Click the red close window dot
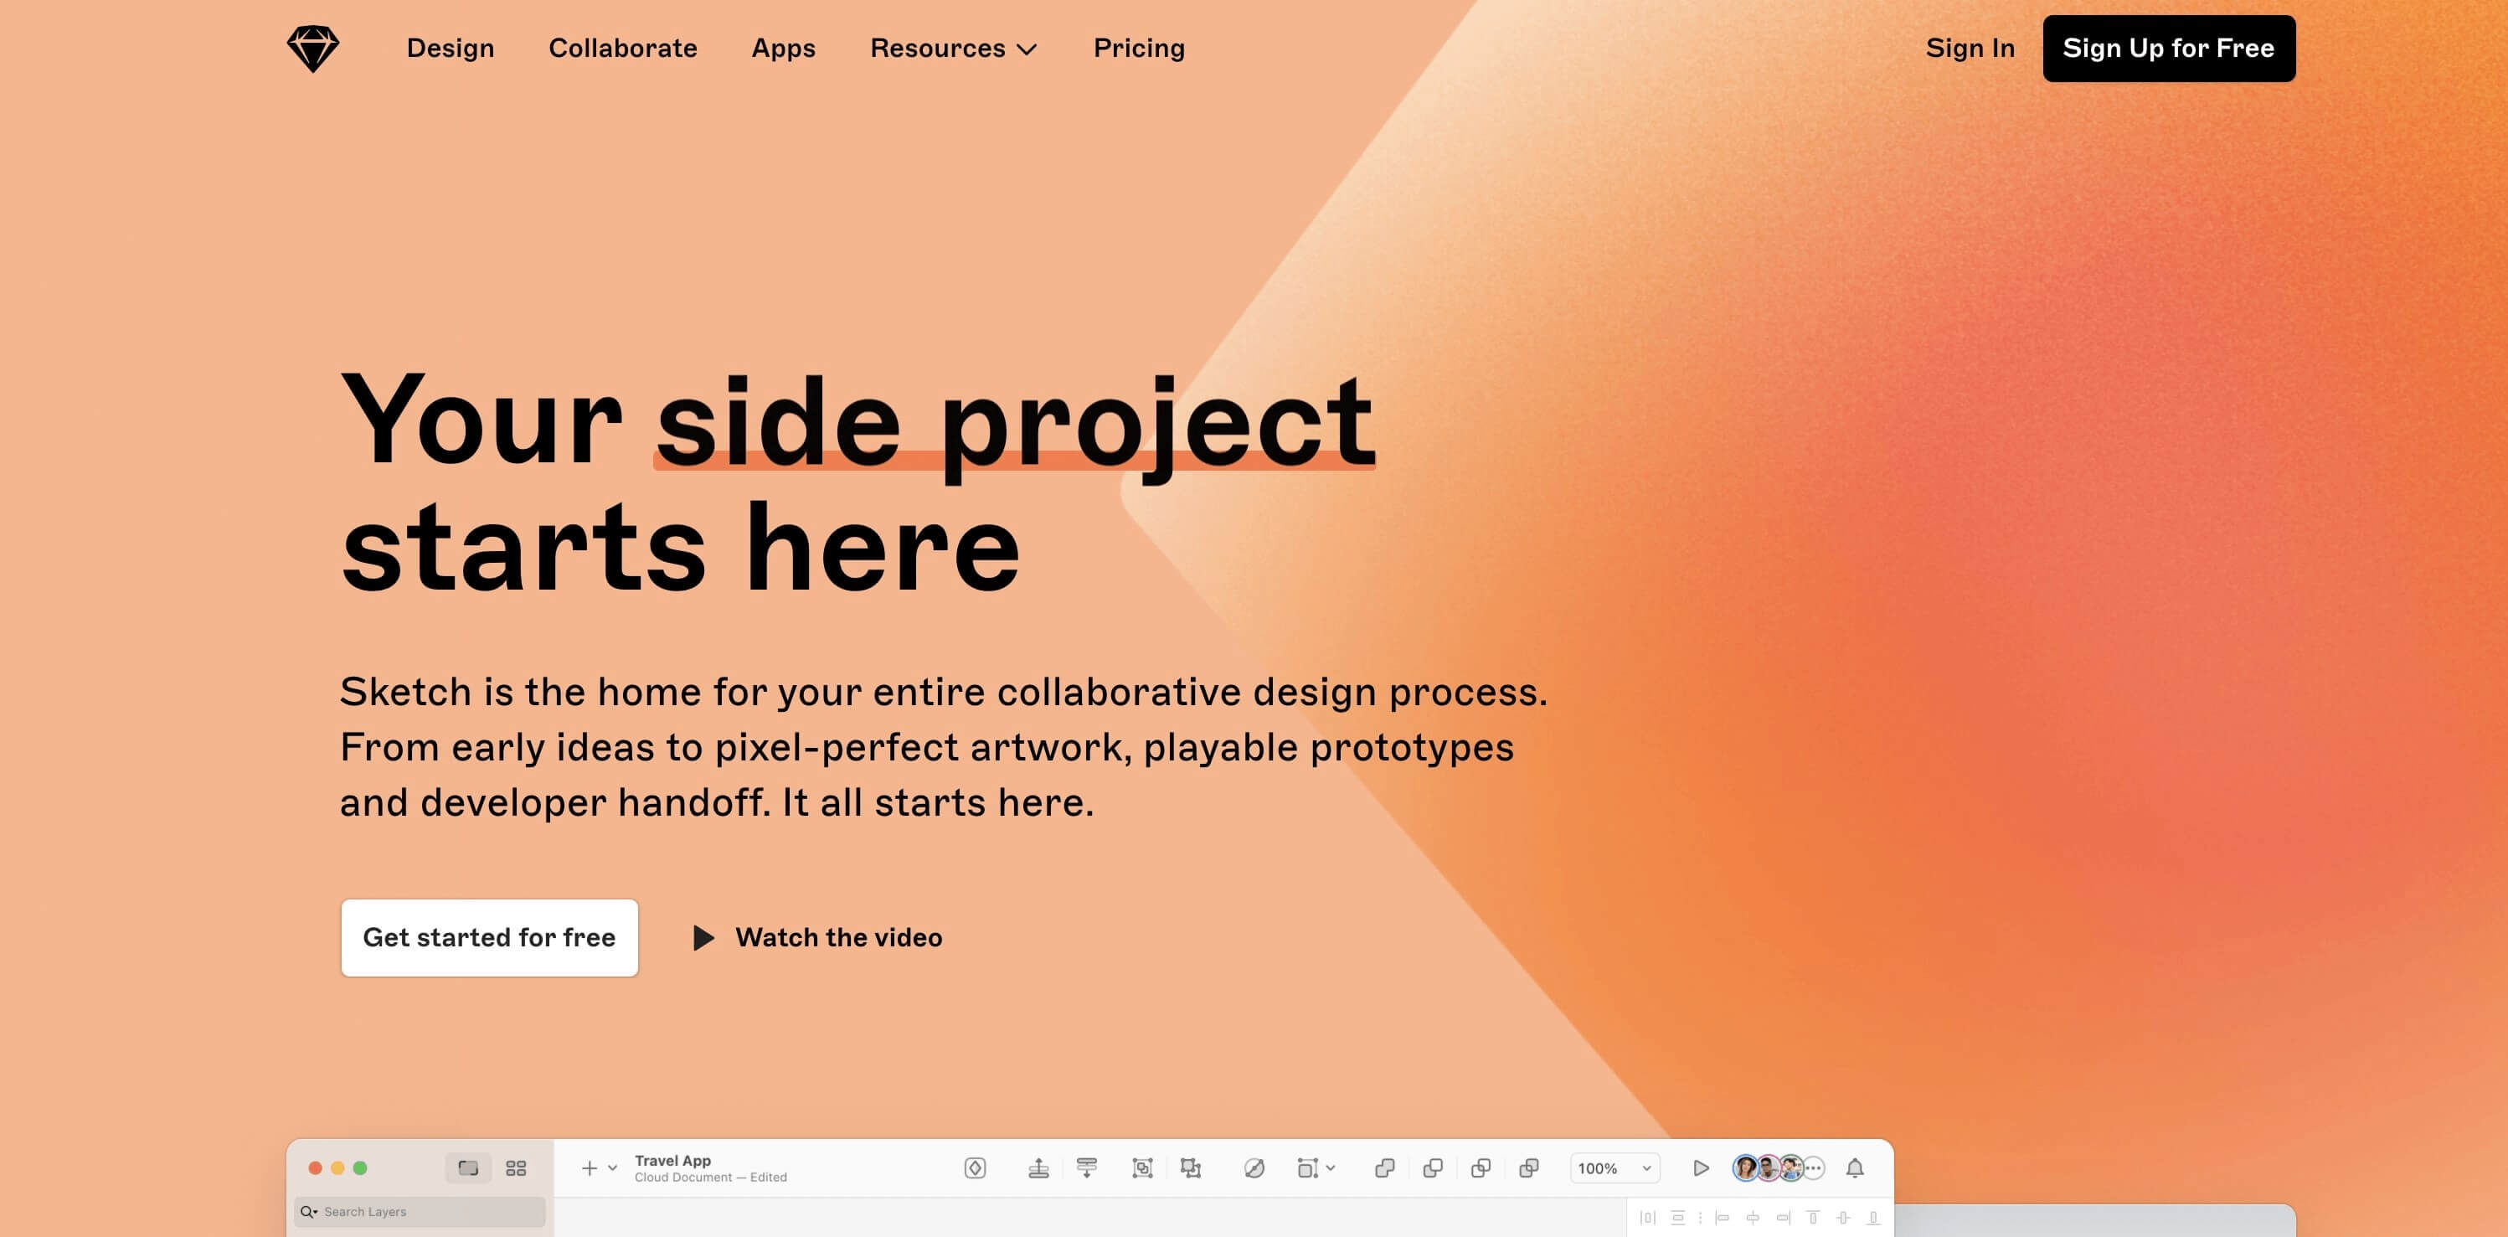 (x=316, y=1167)
